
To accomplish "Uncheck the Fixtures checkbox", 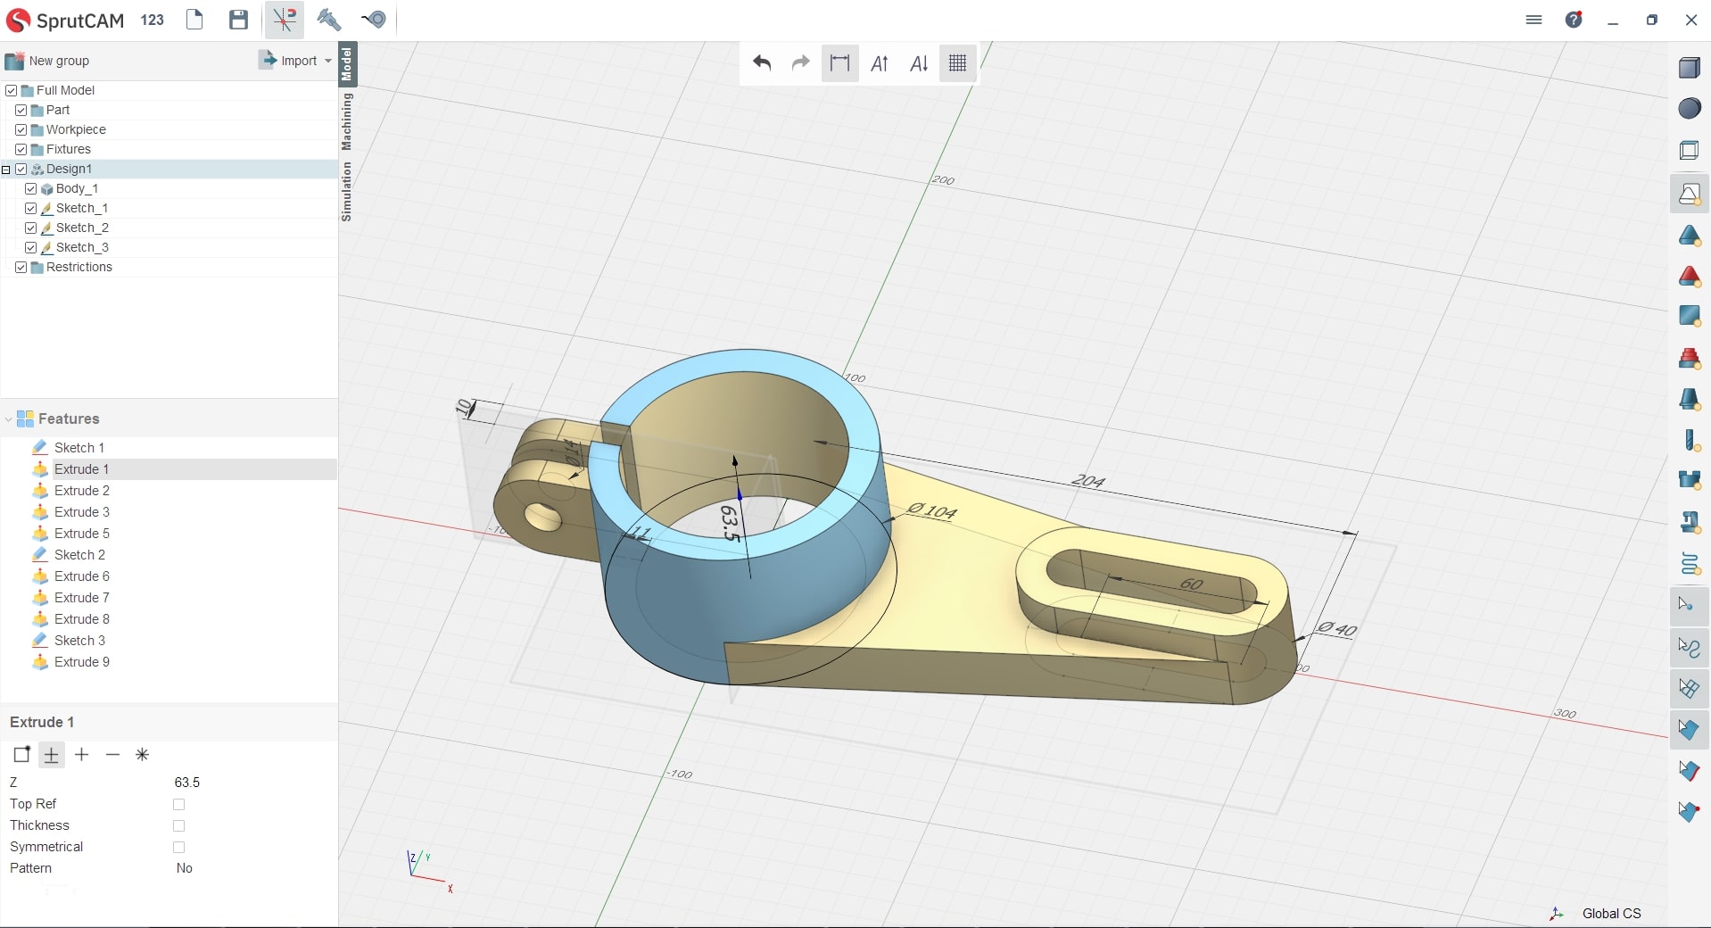I will pyautogui.click(x=21, y=149).
